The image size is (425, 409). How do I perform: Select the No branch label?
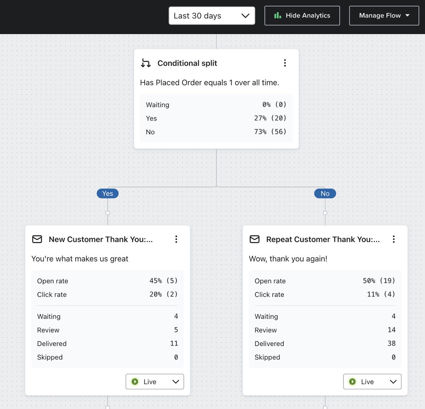tap(325, 193)
